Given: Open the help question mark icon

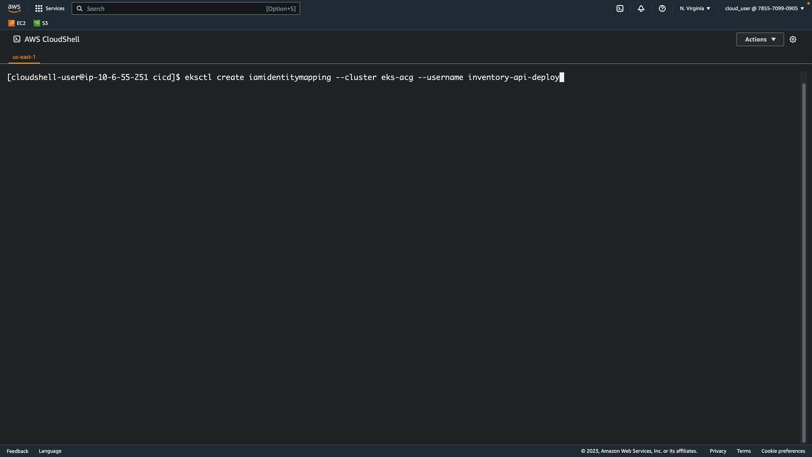Looking at the screenshot, I should [x=662, y=8].
